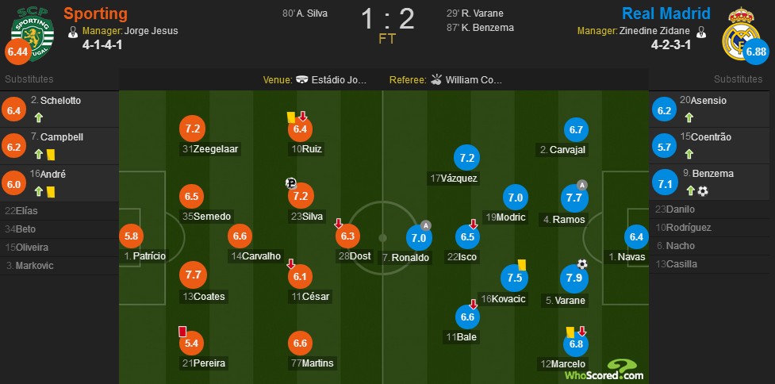Viewport: 775px width, 384px height.
Task: Click Ramos' 7.7 rating circle
Action: [x=574, y=198]
